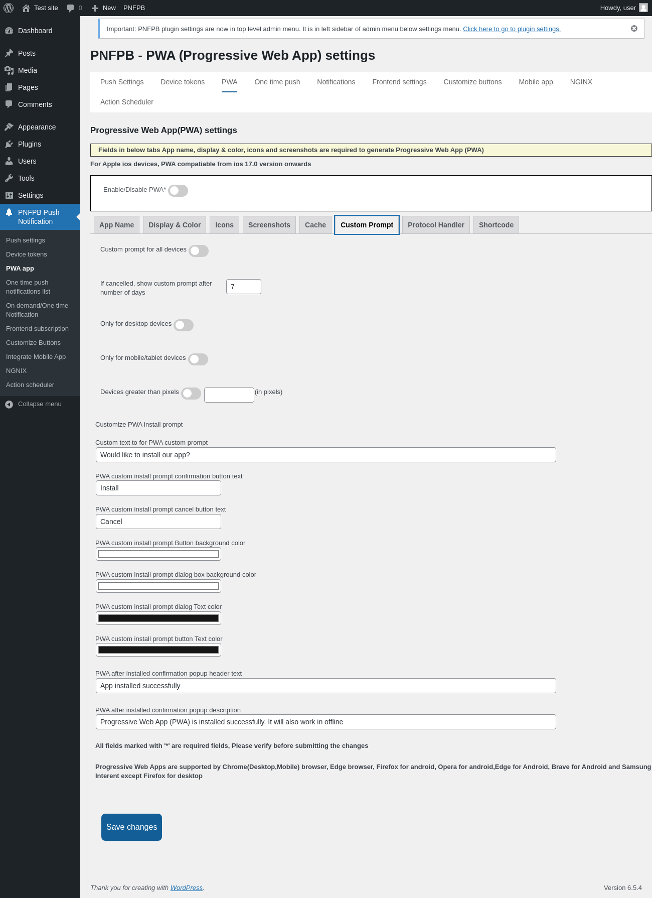Pick the dialog box background color swatch
This screenshot has height=898, width=652.
click(x=158, y=586)
